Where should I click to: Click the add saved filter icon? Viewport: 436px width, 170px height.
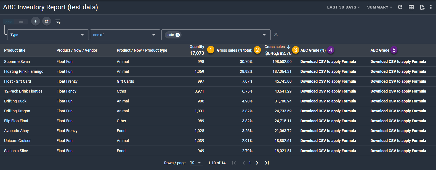click(x=58, y=21)
